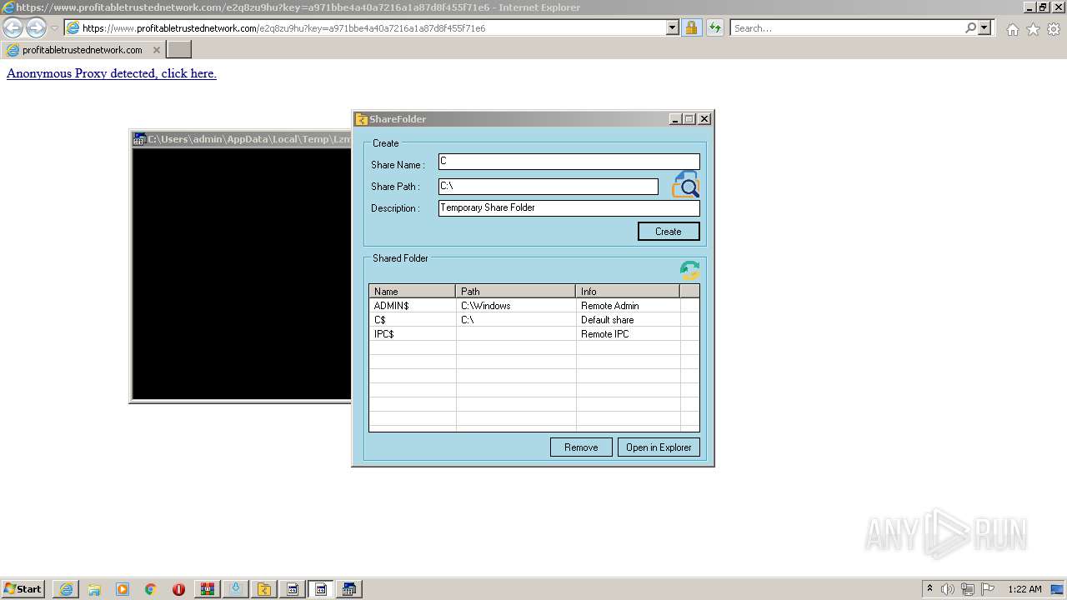Image resolution: width=1067 pixels, height=600 pixels.
Task: Click the Remove button
Action: 581,447
